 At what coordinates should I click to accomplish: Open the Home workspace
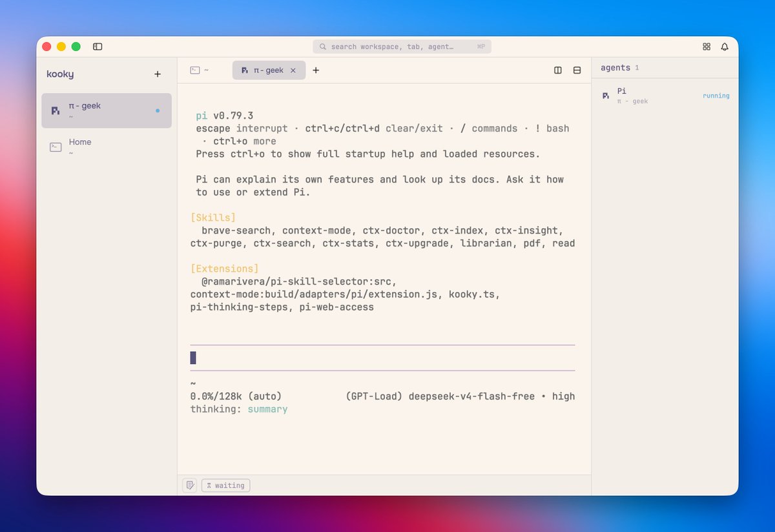point(107,147)
